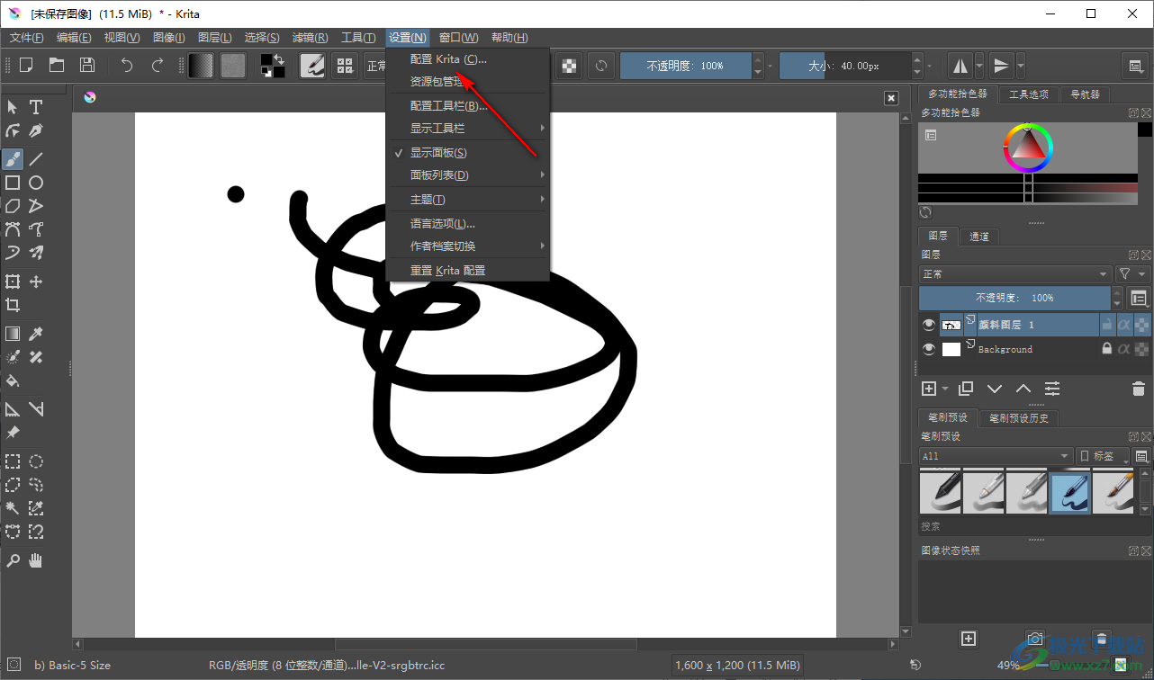Select the freehand brush tool

coord(13,159)
